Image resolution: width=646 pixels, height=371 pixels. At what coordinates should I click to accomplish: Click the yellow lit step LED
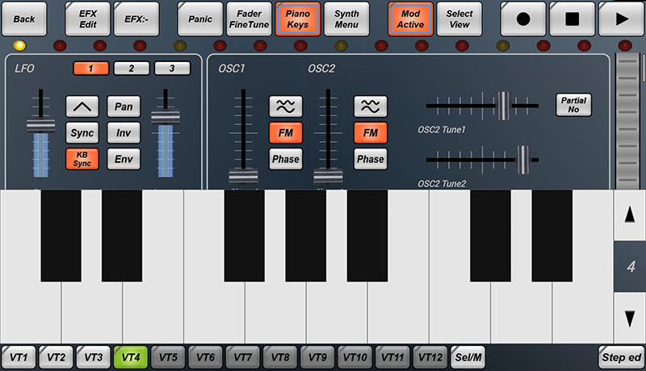[19, 45]
